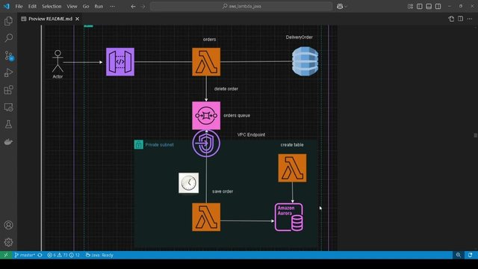Open the Testing flask icon

point(8,125)
